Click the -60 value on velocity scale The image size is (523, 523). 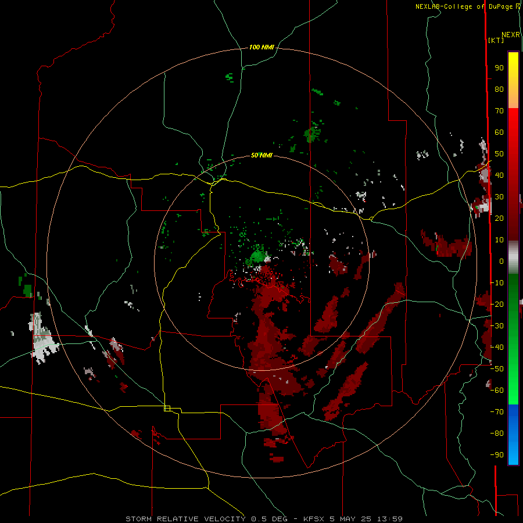[x=497, y=391]
